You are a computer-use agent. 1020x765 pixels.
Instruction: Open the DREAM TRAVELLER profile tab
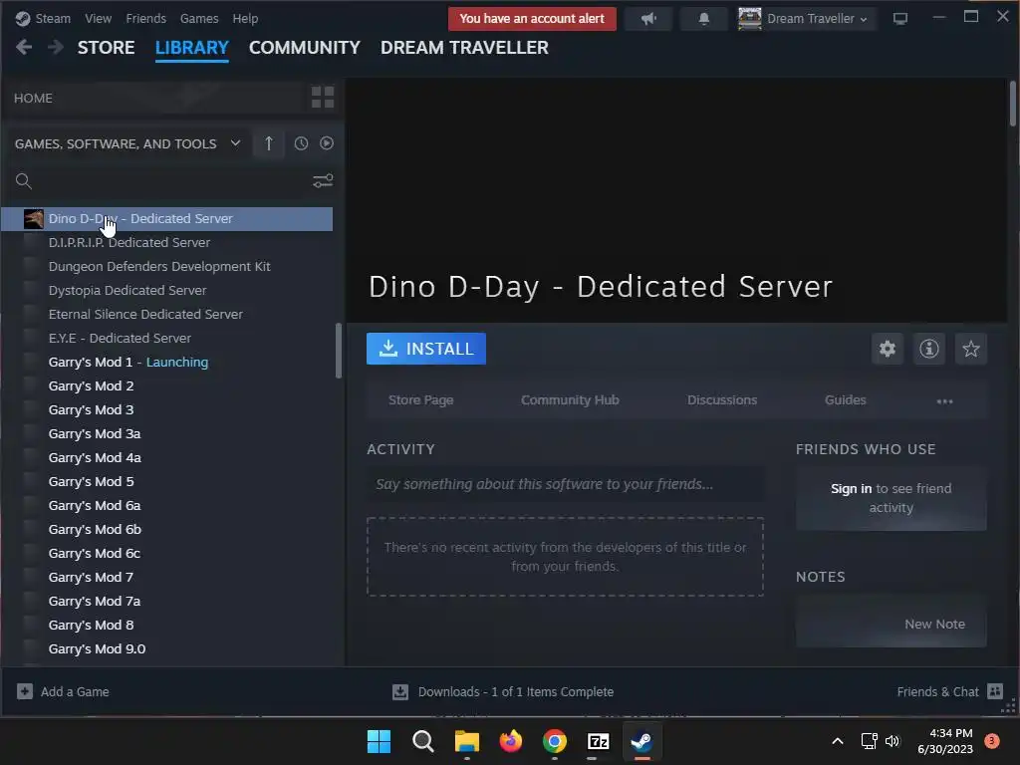464,48
